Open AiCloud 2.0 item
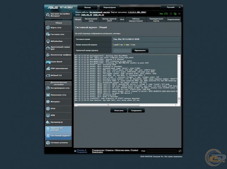The image size is (227, 169). click(x=58, y=75)
